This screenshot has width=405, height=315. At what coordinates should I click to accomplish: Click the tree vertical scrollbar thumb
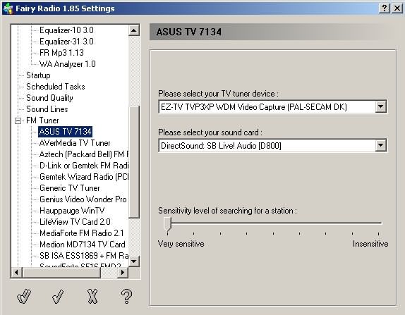(134, 162)
